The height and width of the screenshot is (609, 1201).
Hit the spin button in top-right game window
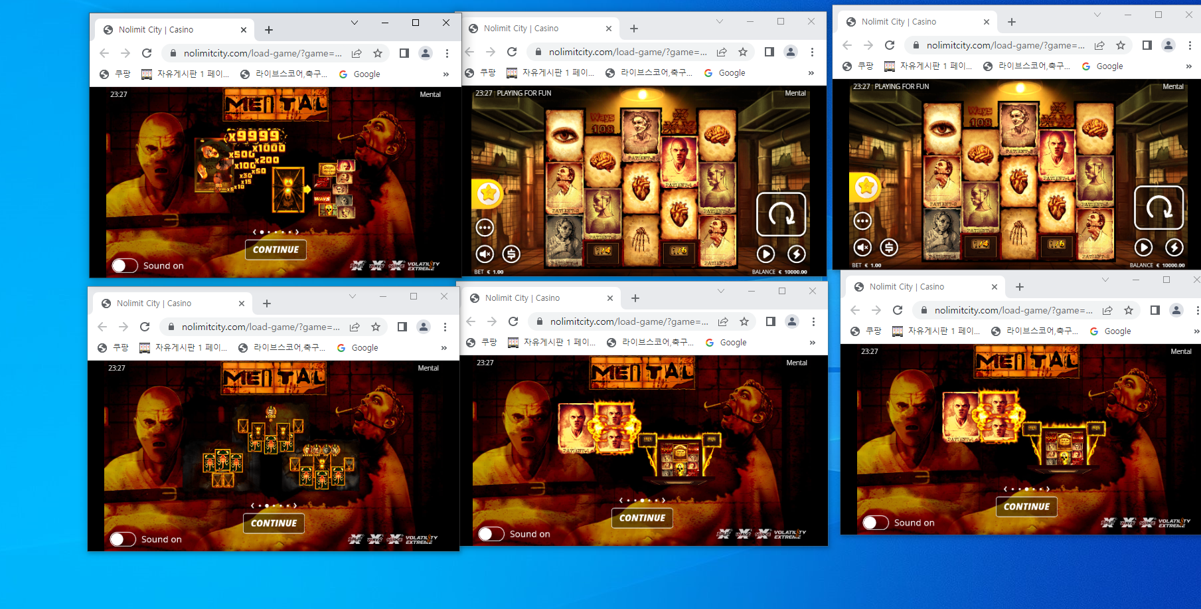coord(1159,208)
